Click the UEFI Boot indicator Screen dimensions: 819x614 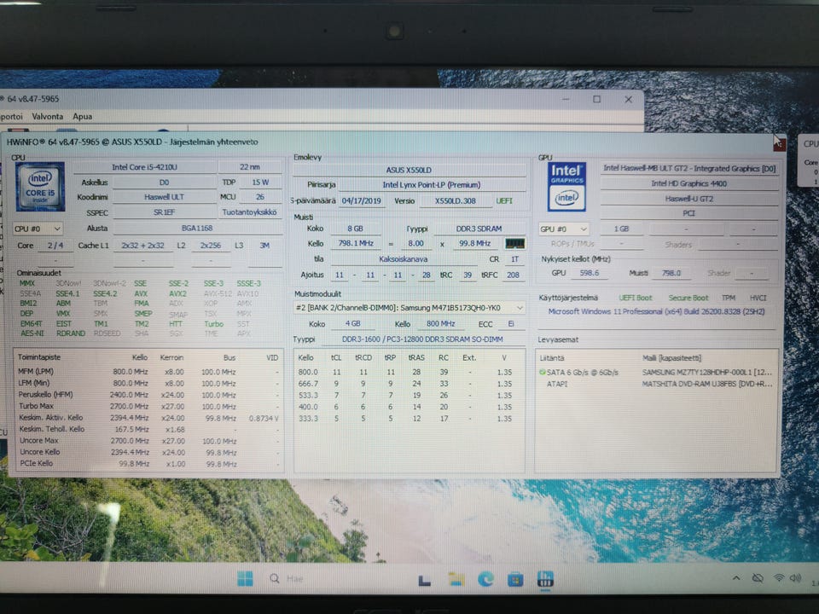click(x=635, y=298)
